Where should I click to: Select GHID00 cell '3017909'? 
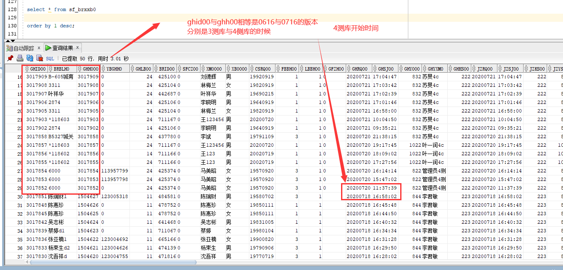[x=36, y=77]
